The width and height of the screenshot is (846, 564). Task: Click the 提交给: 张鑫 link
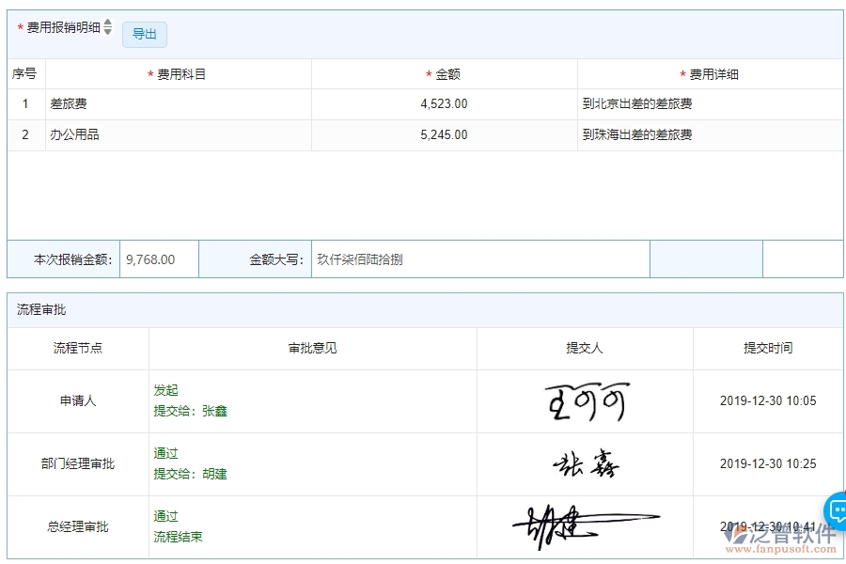[193, 411]
